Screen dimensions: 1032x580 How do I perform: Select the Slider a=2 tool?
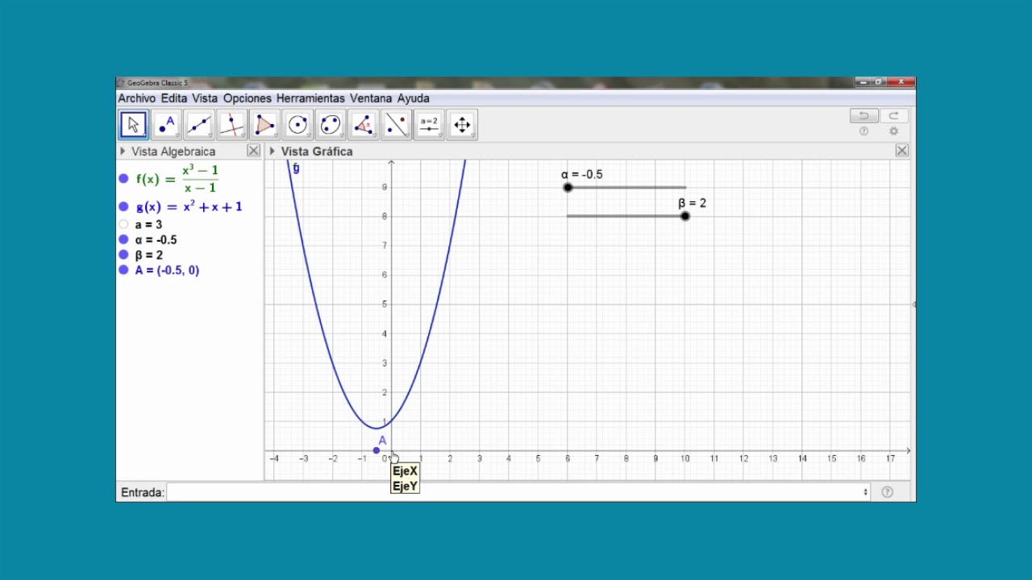click(x=429, y=125)
